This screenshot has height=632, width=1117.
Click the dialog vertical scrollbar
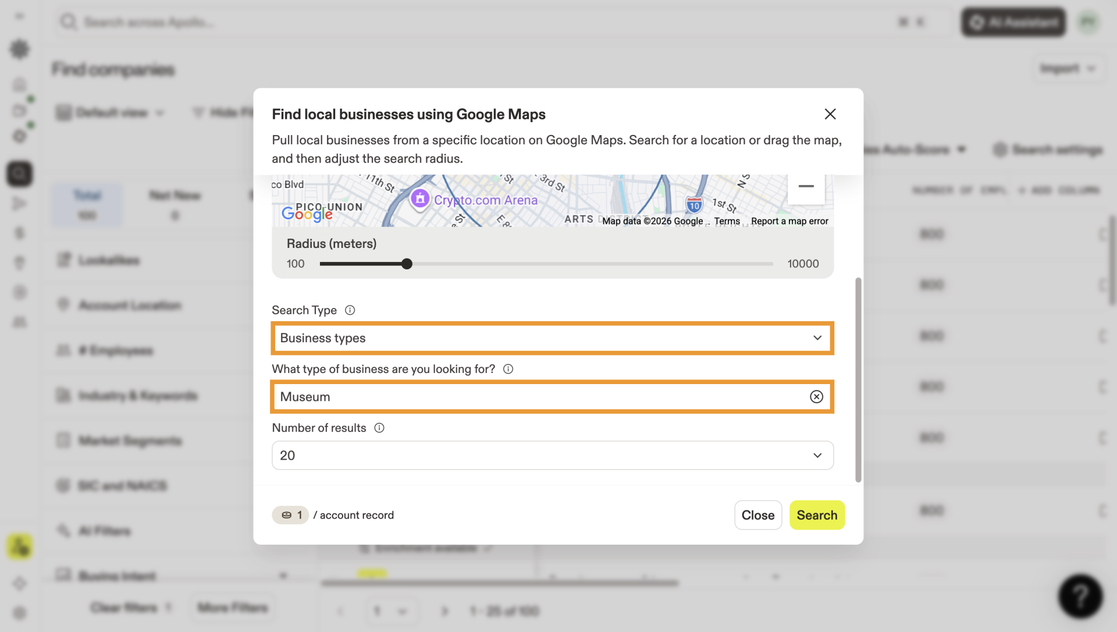pos(858,379)
